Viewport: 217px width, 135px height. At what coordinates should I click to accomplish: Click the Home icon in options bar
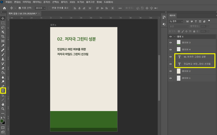(x=4, y=8)
